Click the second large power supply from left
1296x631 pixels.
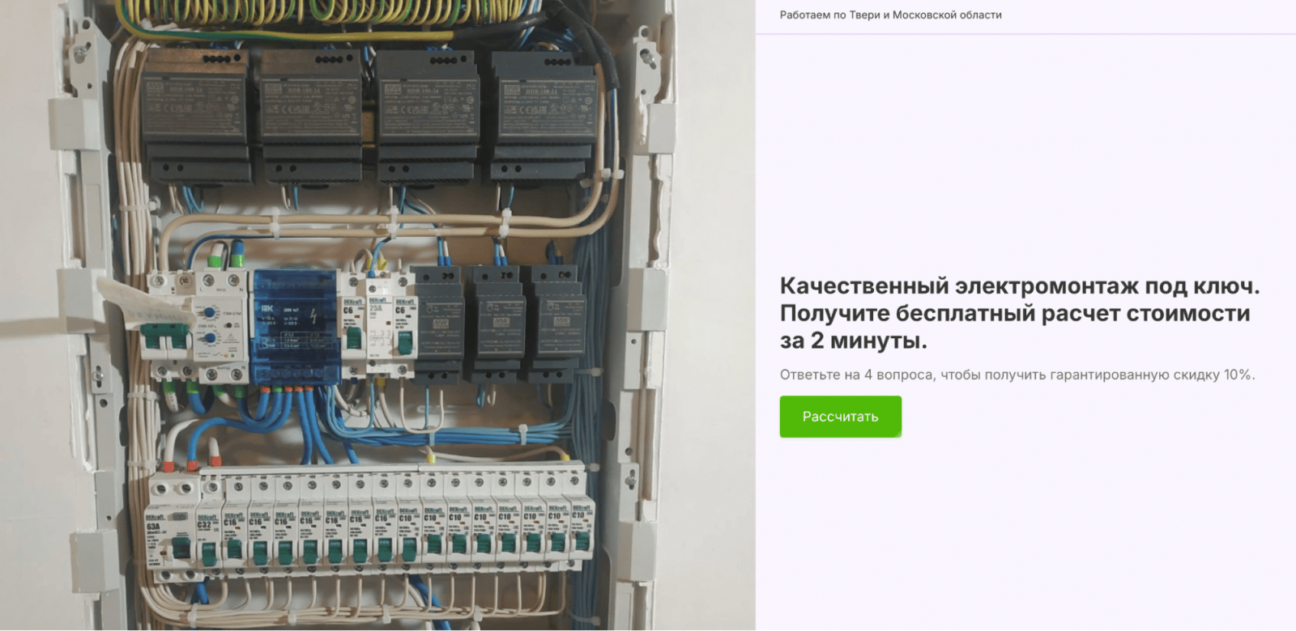(x=310, y=115)
